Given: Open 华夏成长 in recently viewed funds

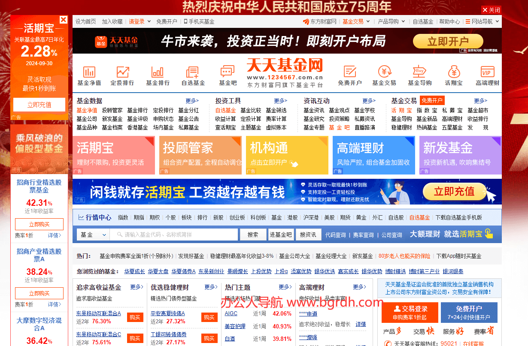Looking at the screenshot, I should coord(134,271).
